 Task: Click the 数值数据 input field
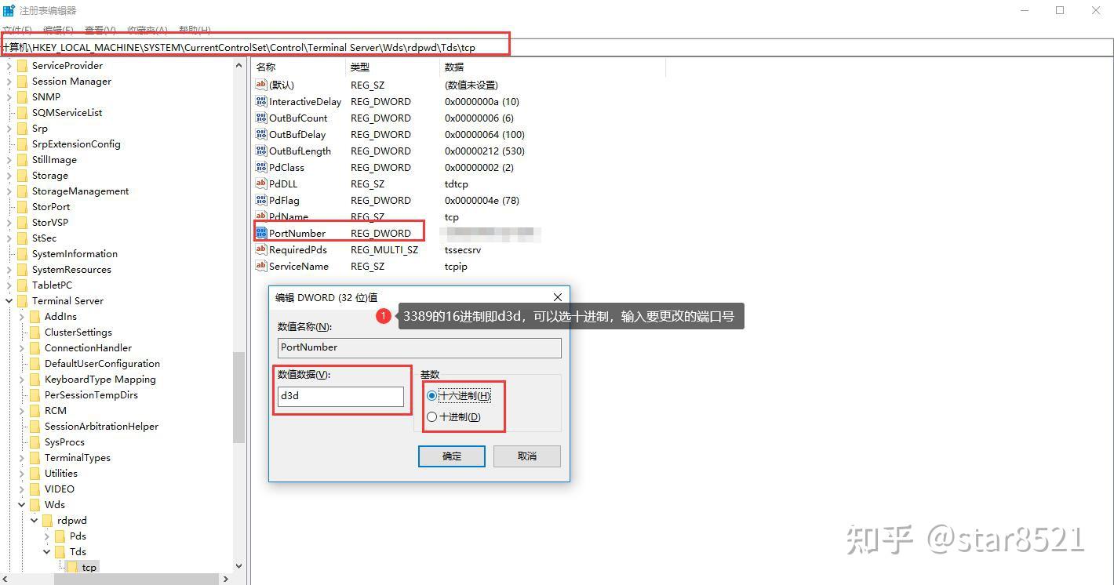340,396
